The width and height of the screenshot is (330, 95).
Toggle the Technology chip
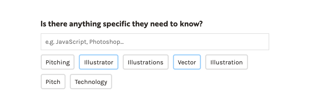91,82
